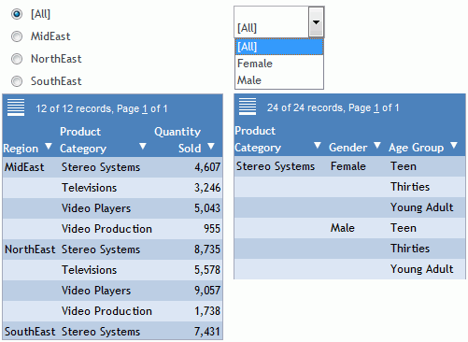Image resolution: width=468 pixels, height=342 pixels.
Task: Open the left Product Category column arrow
Action: (x=143, y=146)
